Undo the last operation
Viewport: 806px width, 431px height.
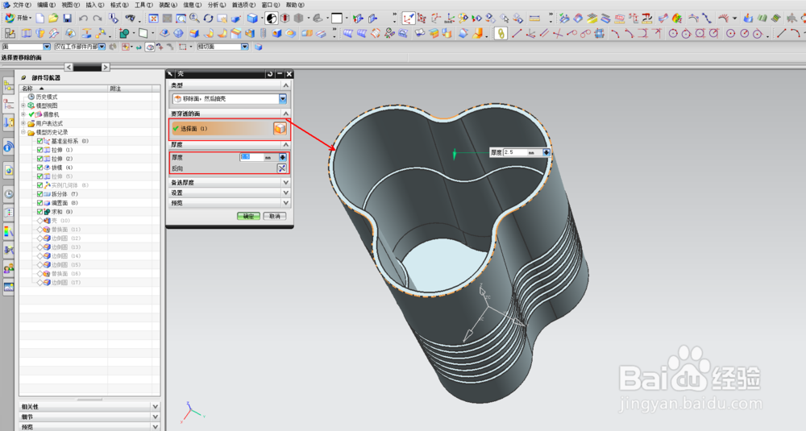[x=83, y=19]
